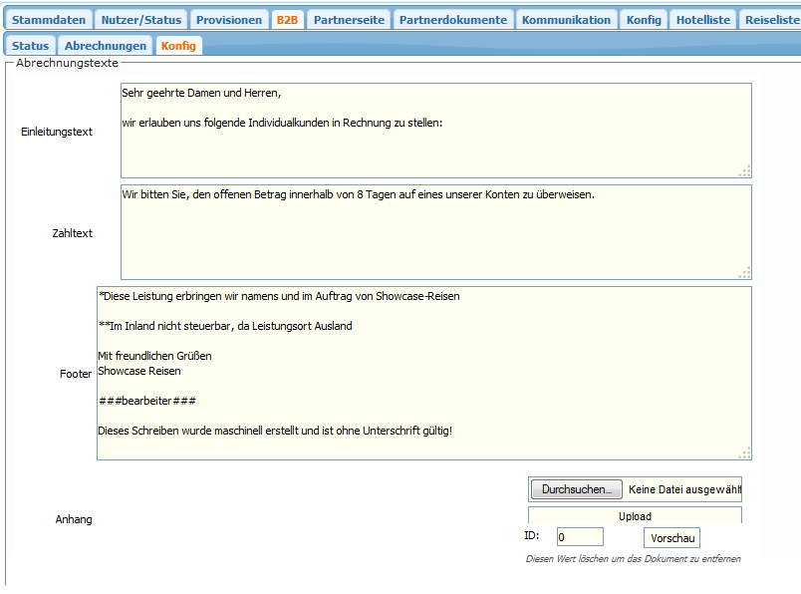801x594 pixels.
Task: Switch to the Abrechnungen sub-tab
Action: (105, 46)
